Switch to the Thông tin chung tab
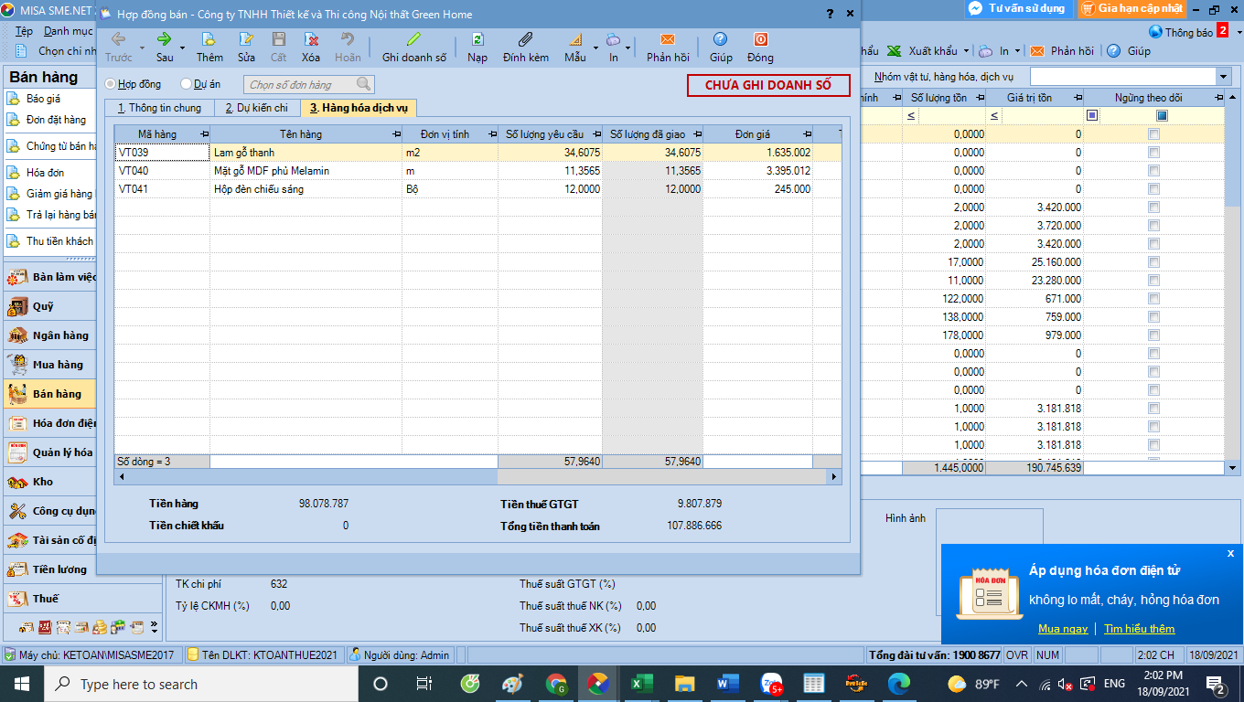Screen dimensions: 1244x702 tap(159, 108)
